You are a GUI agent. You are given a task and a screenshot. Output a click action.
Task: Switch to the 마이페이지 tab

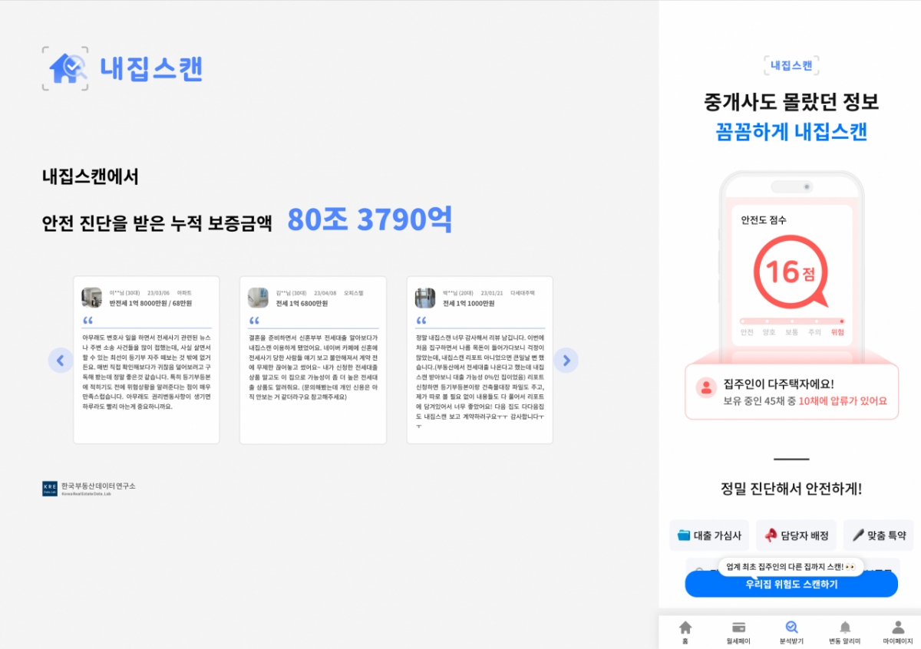click(x=899, y=629)
